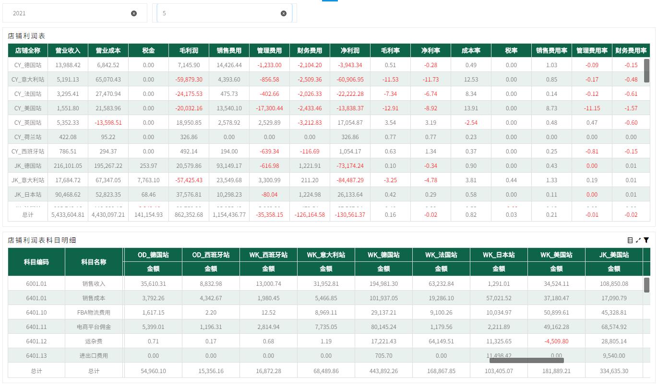Select the 销售收入 row in detail table
658x387 pixels.
click(x=94, y=283)
